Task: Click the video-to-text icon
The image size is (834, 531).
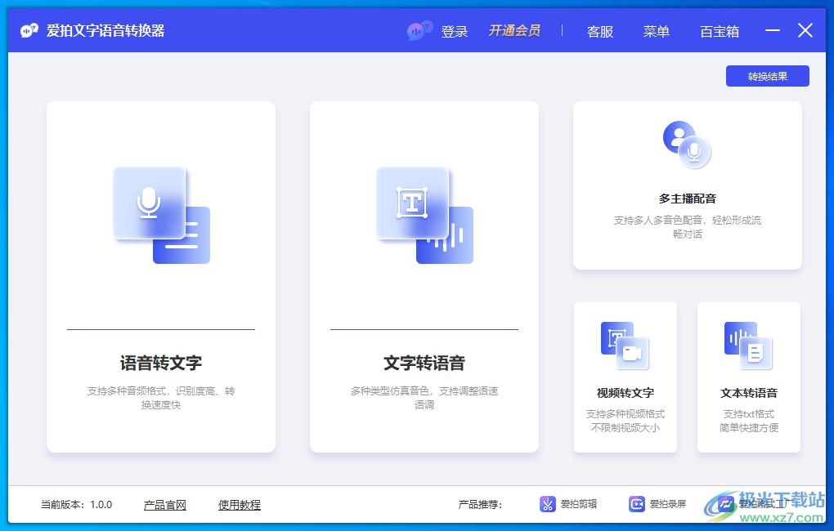Action: (x=625, y=346)
